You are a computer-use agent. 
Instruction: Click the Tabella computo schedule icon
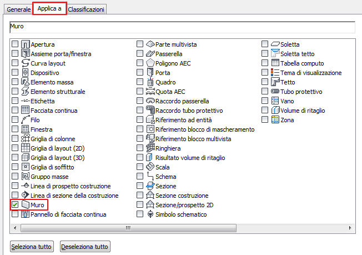click(275, 63)
